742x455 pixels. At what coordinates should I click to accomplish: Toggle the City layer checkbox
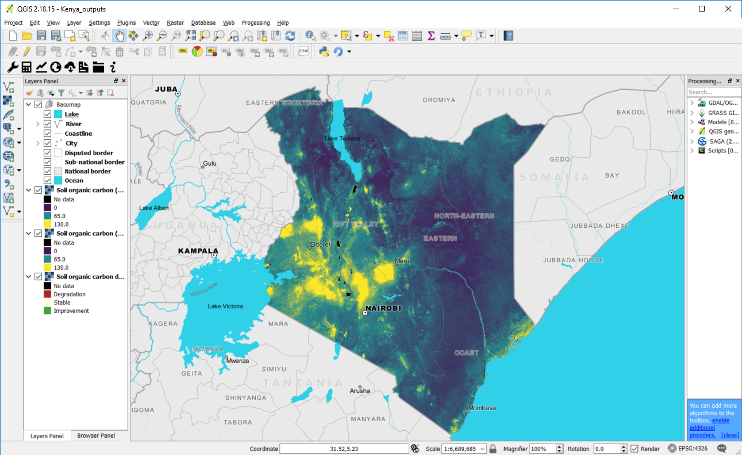[48, 143]
